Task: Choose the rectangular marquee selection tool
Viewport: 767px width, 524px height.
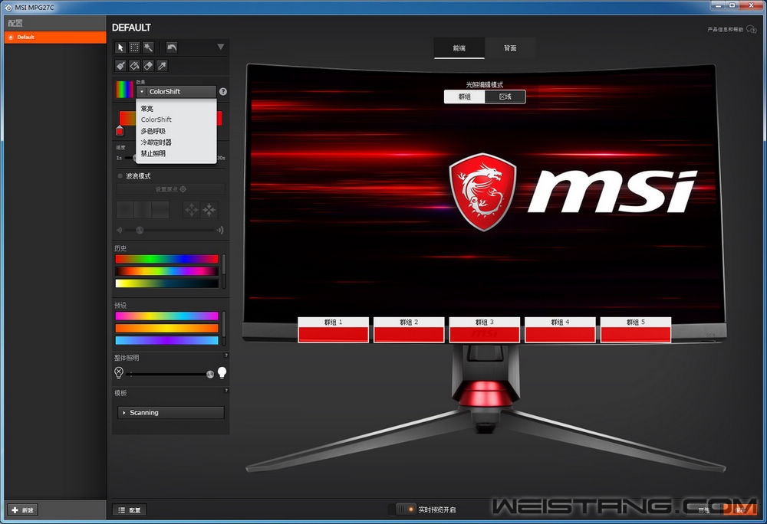Action: click(134, 47)
